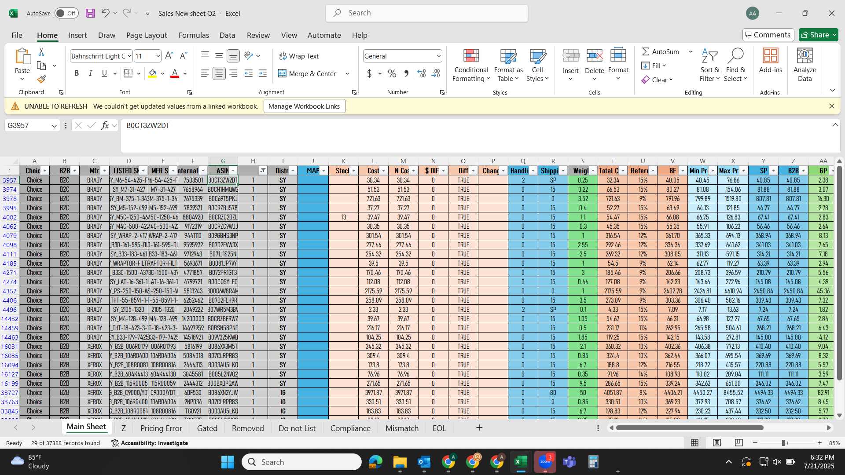Click Accessibility: Investigate in status bar
The width and height of the screenshot is (845, 475).
[x=150, y=443]
